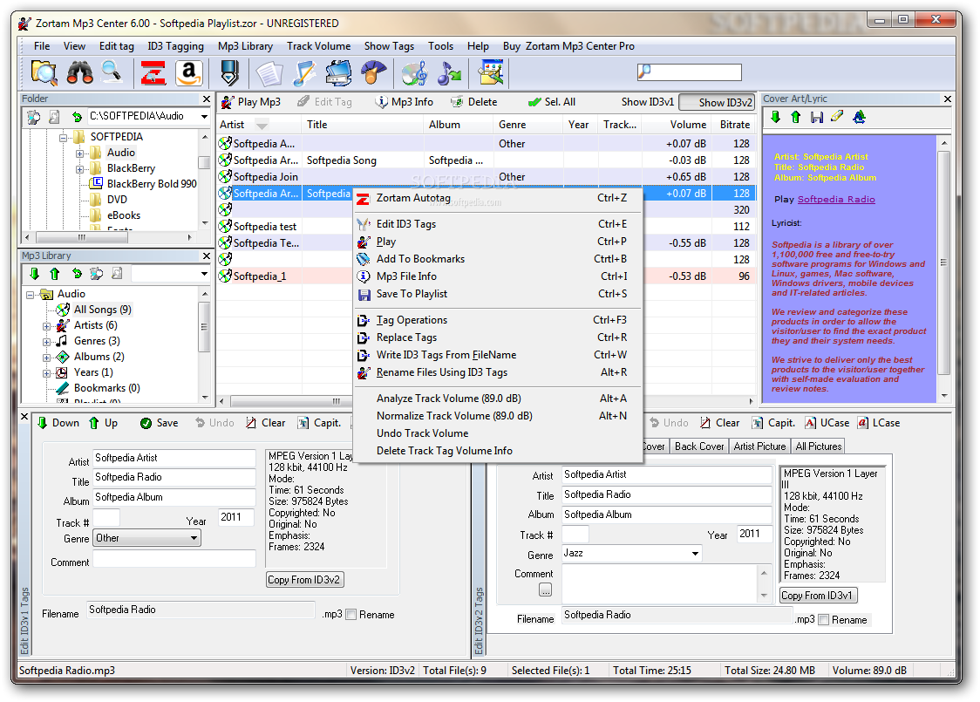Open the Softpedia Radio play link
The image size is (980, 702).
[835, 200]
